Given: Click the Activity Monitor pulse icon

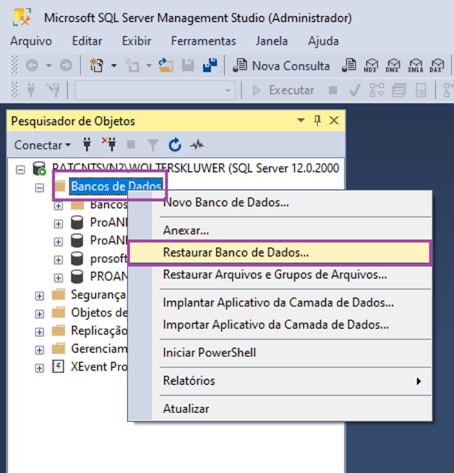Looking at the screenshot, I should click(197, 145).
